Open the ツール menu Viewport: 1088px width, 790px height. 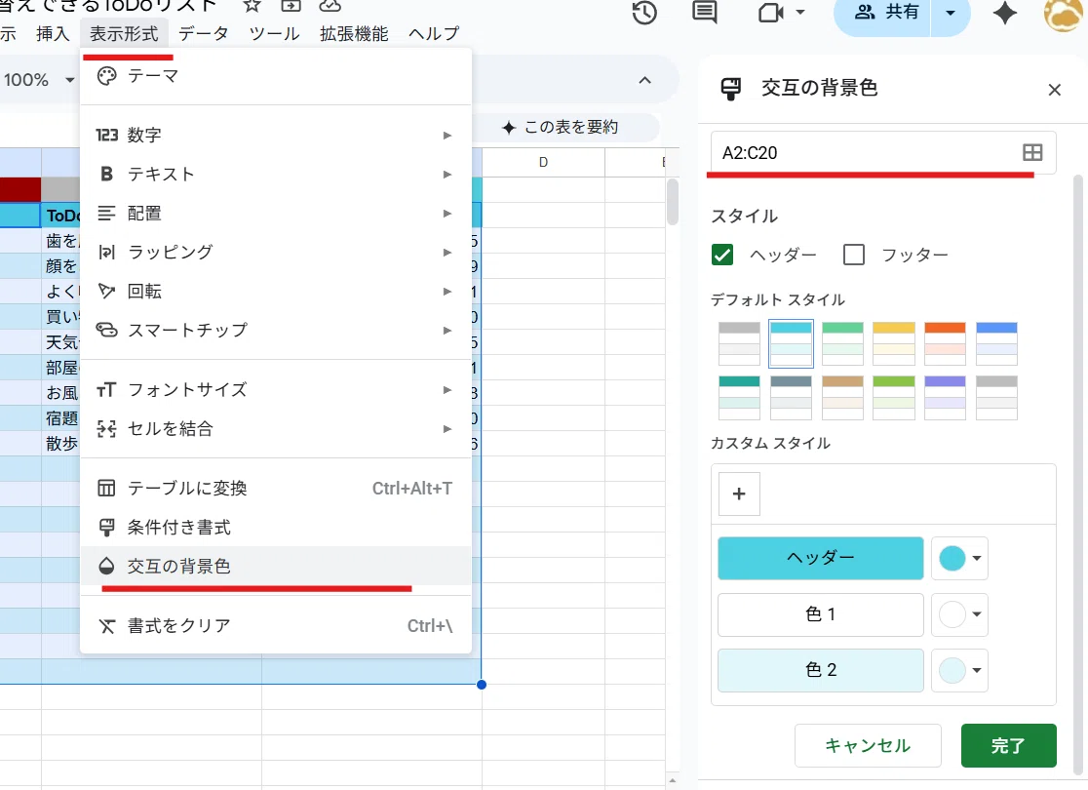274,33
